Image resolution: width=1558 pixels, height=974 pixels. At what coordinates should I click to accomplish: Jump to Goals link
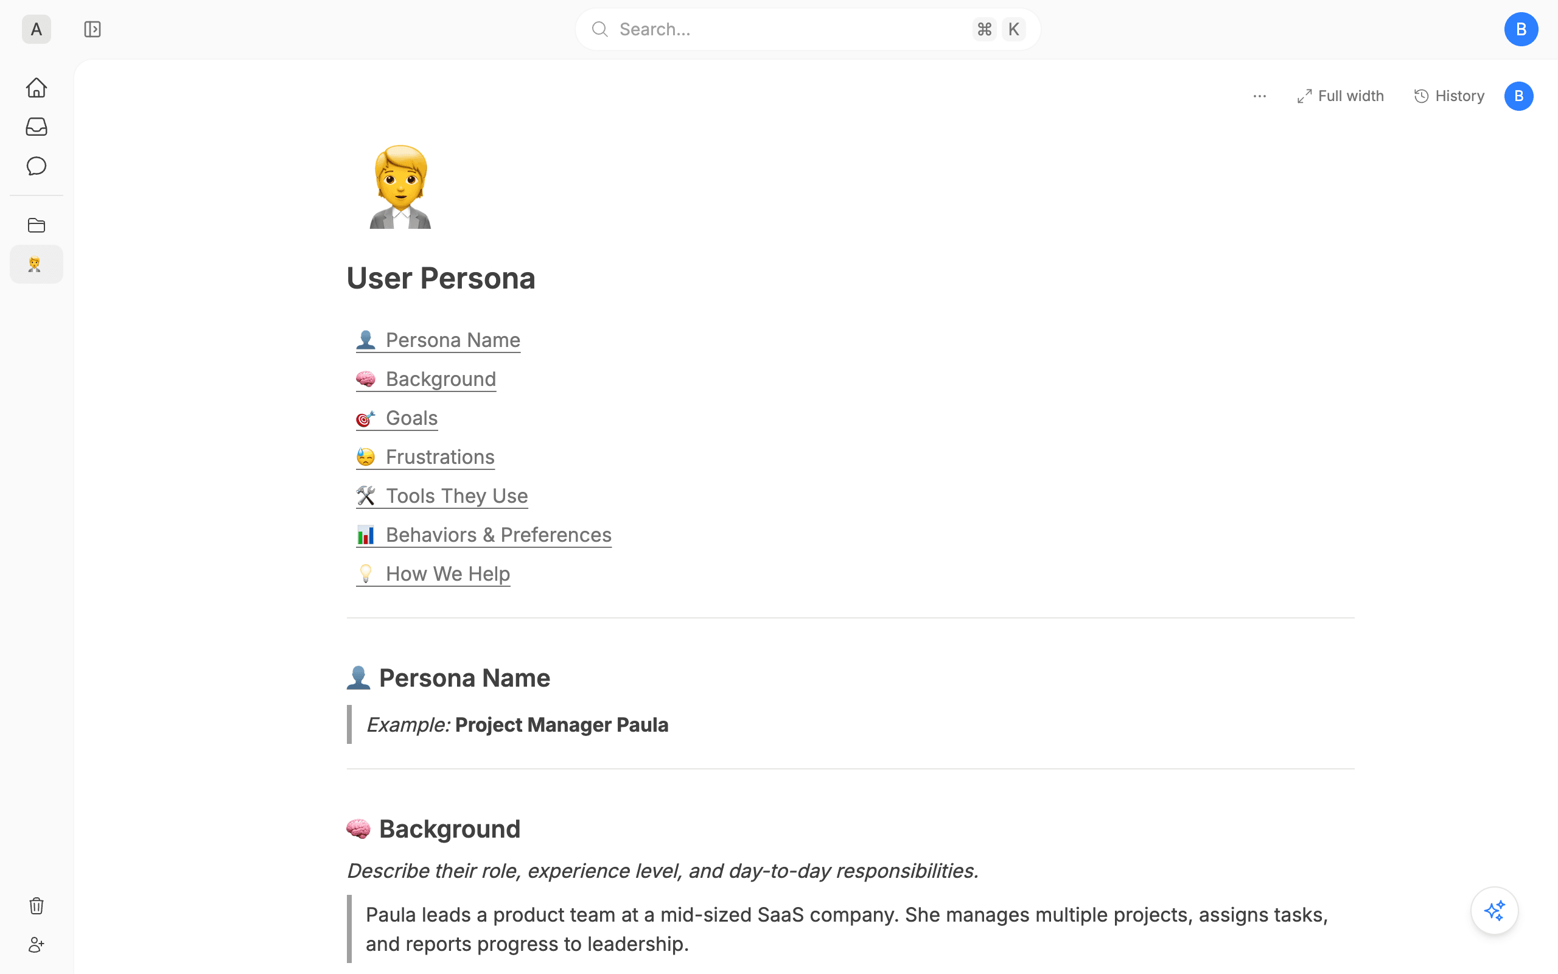pos(397,418)
